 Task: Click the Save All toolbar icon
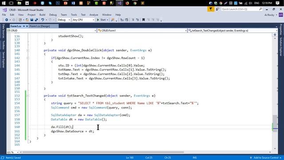coord(36,20)
